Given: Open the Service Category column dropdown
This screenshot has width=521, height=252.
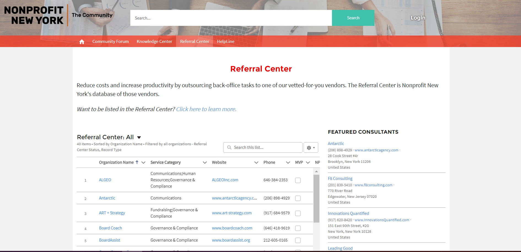Looking at the screenshot, I should click(x=205, y=162).
